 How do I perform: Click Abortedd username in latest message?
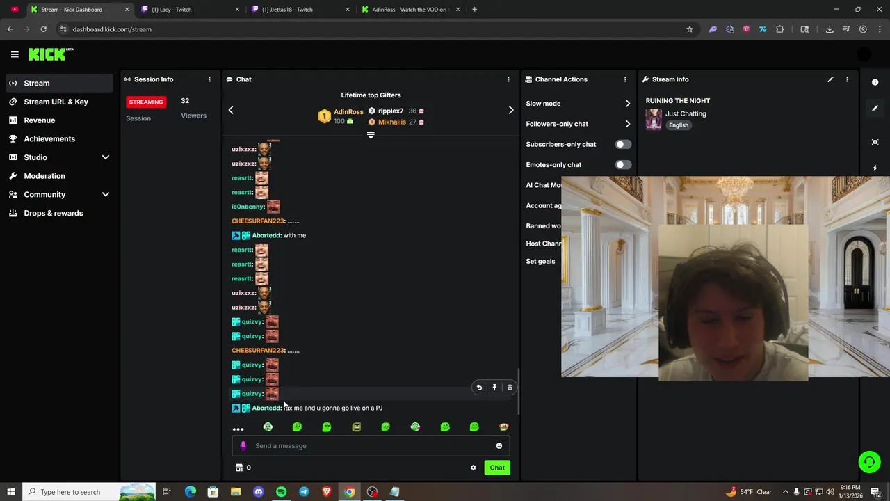(266, 408)
